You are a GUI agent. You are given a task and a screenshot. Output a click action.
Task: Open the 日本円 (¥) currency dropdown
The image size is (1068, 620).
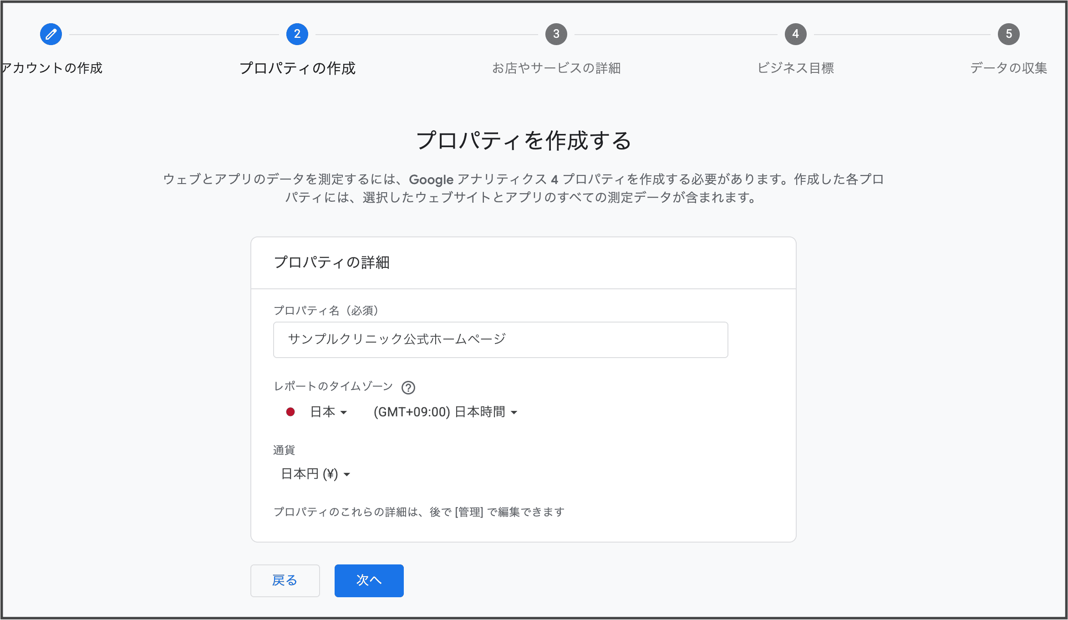point(315,474)
